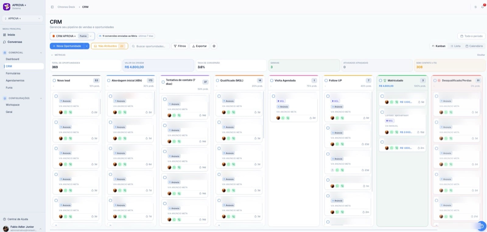Collapse the Comercial section chevron
The image size is (487, 232).
[x=41, y=53]
